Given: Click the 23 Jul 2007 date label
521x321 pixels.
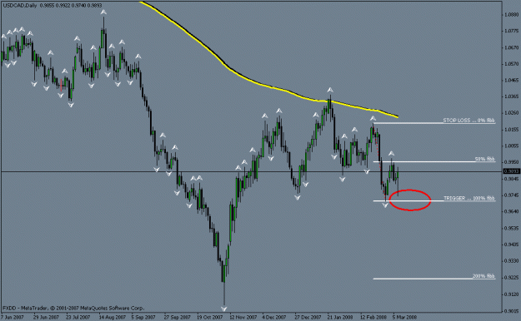Looking at the screenshot, I should 78,318.
